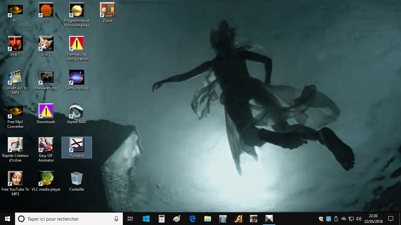Open network status tray icon
The height and width of the screenshot is (225, 401).
(x=351, y=219)
